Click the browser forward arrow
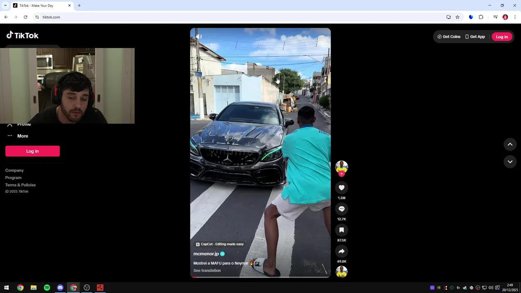The image size is (521, 293). click(15, 17)
